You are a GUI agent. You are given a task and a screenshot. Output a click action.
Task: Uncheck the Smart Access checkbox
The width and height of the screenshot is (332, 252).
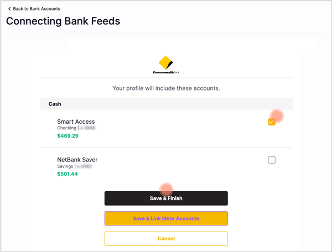272,122
